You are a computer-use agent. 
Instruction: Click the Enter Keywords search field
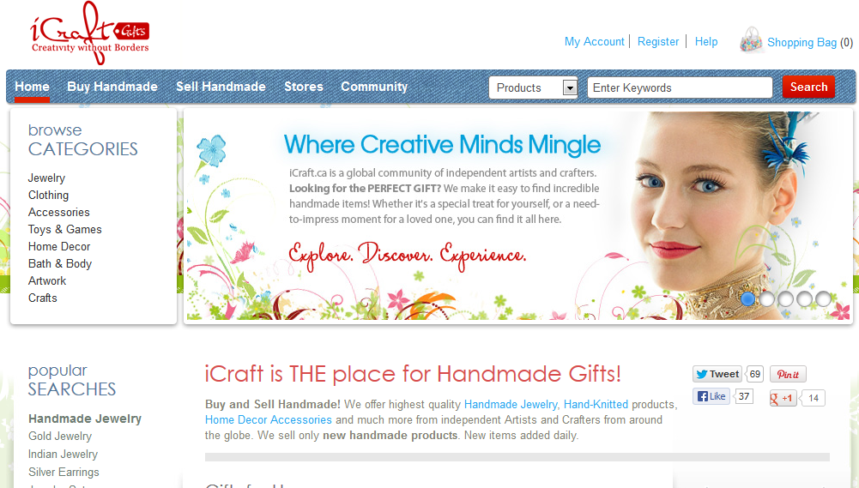680,87
